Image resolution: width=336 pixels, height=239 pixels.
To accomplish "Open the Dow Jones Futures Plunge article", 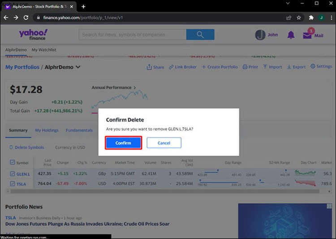I will tap(87, 224).
